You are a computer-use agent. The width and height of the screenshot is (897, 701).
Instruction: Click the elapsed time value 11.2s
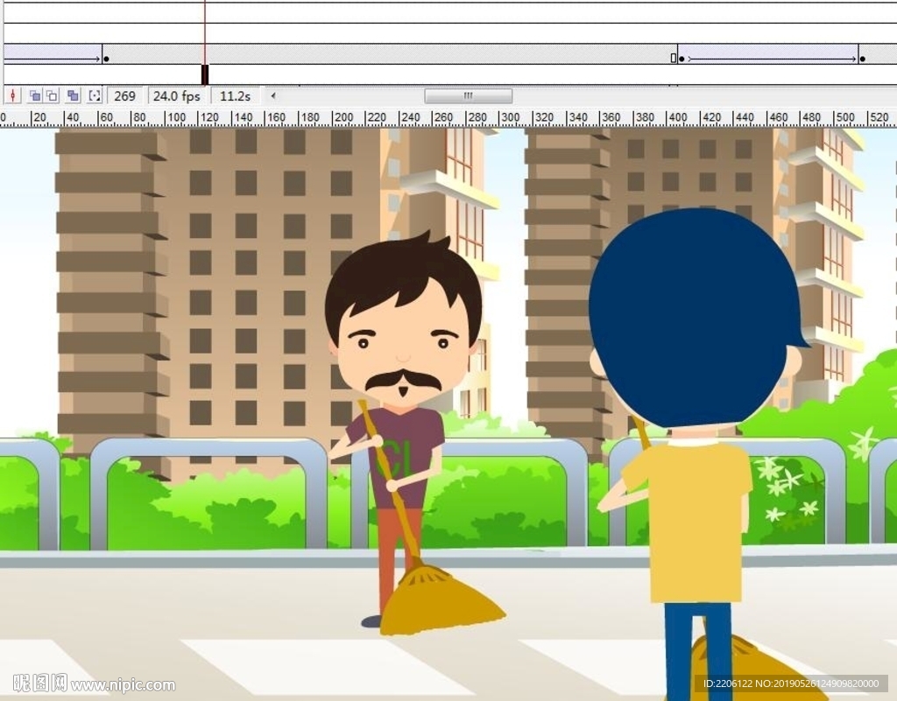pos(235,96)
